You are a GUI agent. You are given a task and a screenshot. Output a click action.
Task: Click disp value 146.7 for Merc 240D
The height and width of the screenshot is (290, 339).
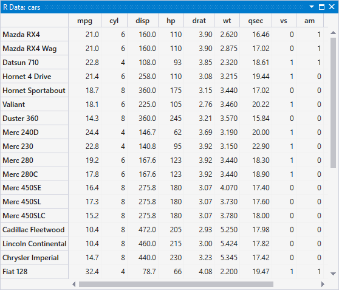point(147,132)
